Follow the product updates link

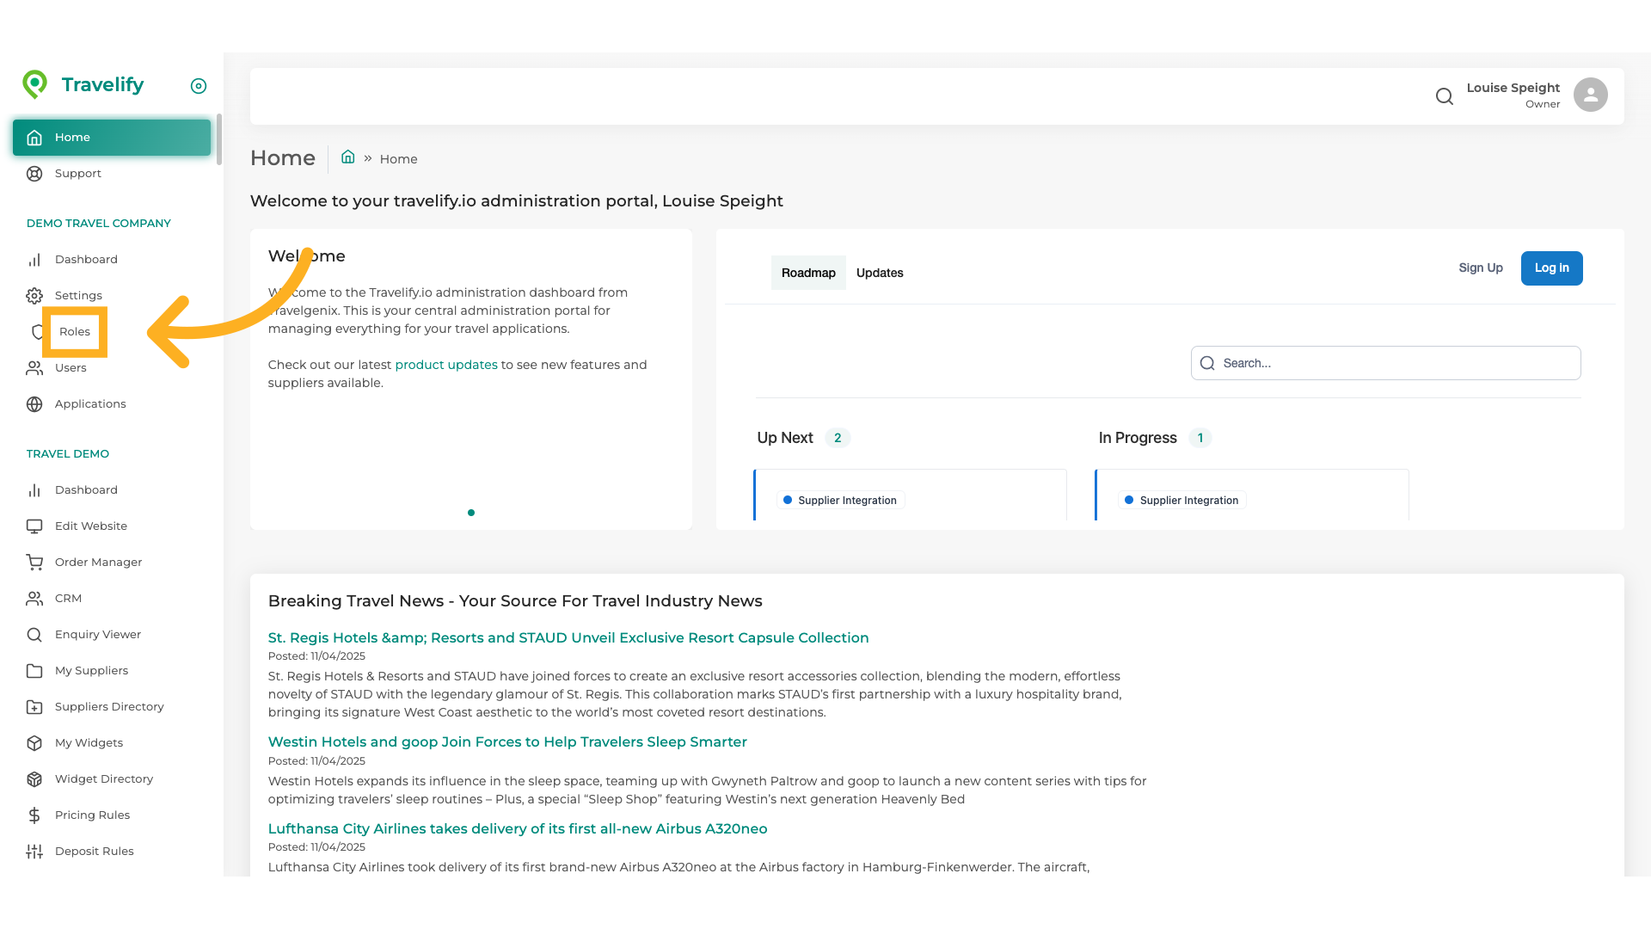click(446, 365)
